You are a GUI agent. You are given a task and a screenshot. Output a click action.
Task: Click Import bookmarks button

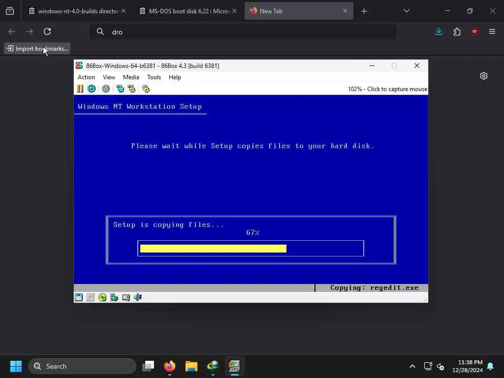[37, 49]
